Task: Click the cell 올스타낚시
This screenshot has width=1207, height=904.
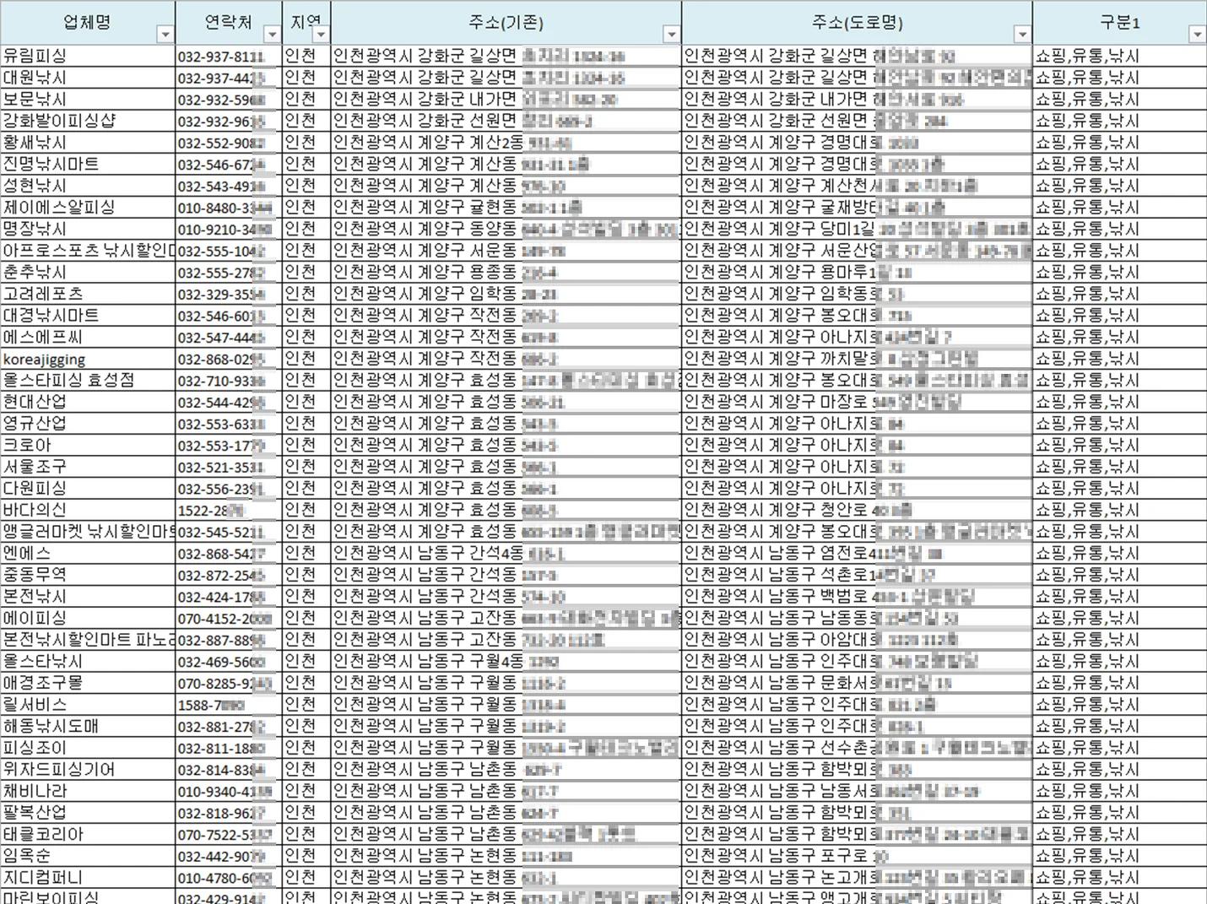Action: pyautogui.click(x=88, y=661)
